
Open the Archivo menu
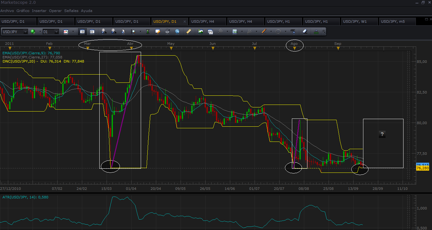7,11
